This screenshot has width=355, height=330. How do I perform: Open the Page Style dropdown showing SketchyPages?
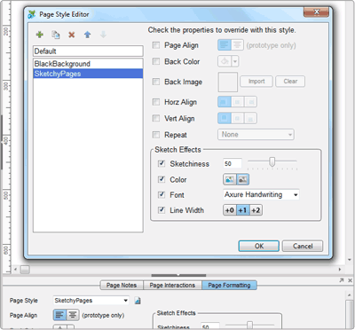pyautogui.click(x=91, y=301)
